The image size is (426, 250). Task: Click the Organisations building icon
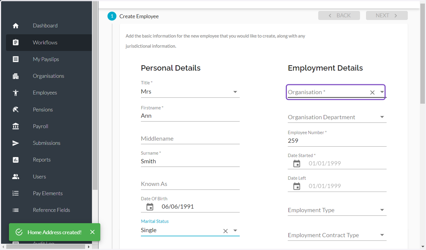pyautogui.click(x=16, y=76)
